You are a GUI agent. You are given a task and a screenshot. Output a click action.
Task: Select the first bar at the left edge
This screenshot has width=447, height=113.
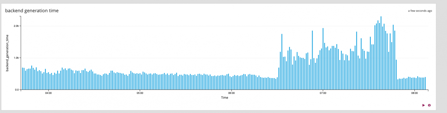(23, 78)
